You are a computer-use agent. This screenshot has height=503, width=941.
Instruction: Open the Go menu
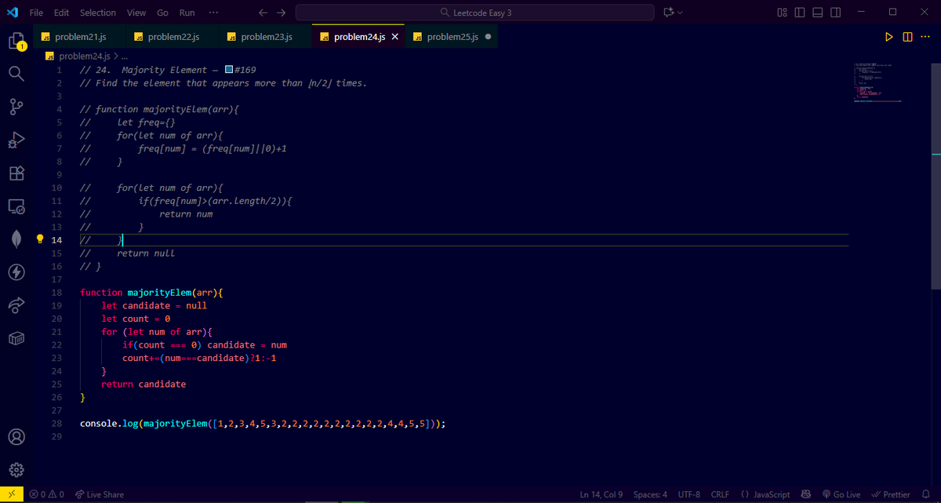tap(162, 13)
